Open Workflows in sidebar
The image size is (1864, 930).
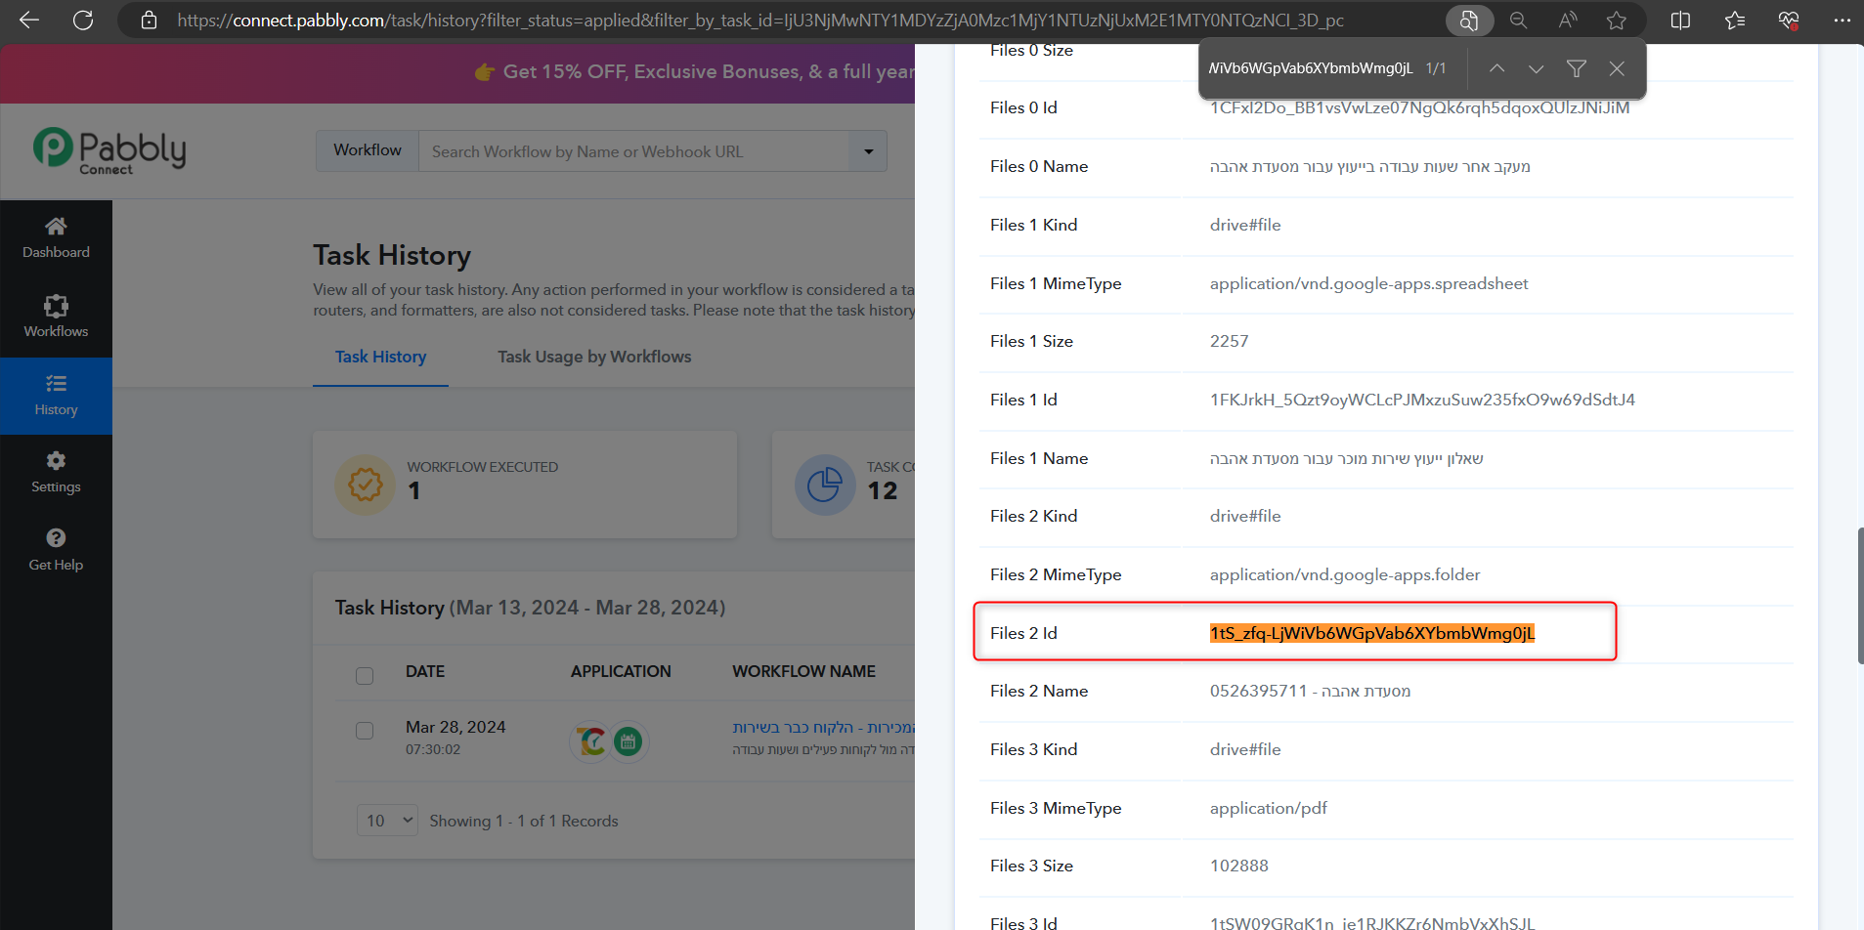56,317
